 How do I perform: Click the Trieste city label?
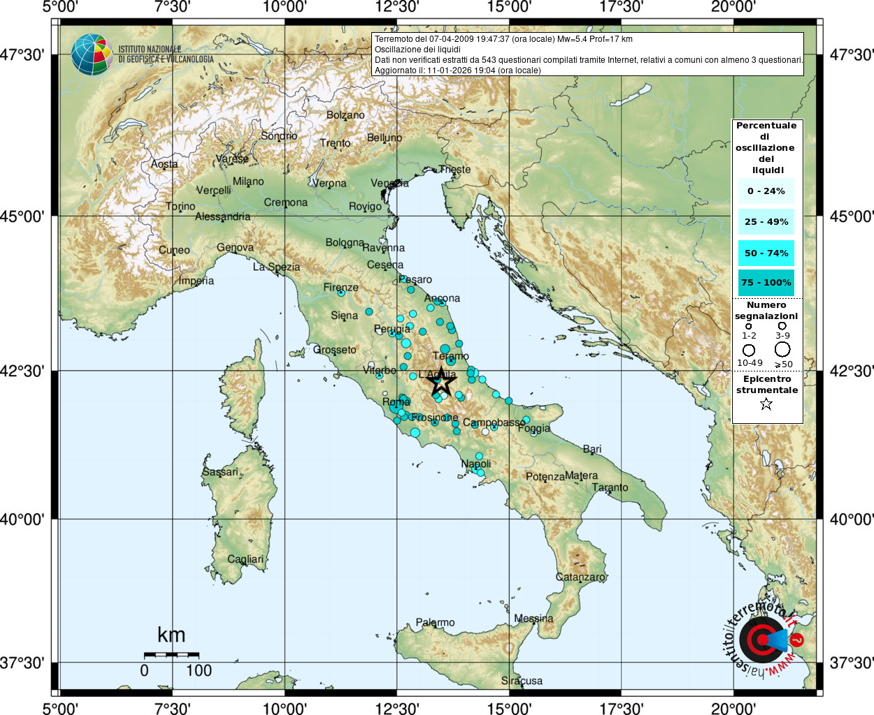[x=455, y=169]
